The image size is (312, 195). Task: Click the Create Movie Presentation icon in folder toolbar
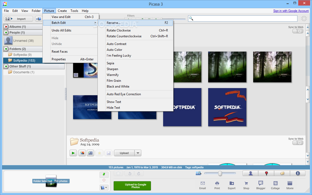[90, 153]
